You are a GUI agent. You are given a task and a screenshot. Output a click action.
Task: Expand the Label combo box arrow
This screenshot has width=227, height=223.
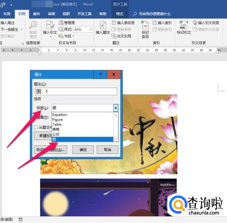(116, 108)
